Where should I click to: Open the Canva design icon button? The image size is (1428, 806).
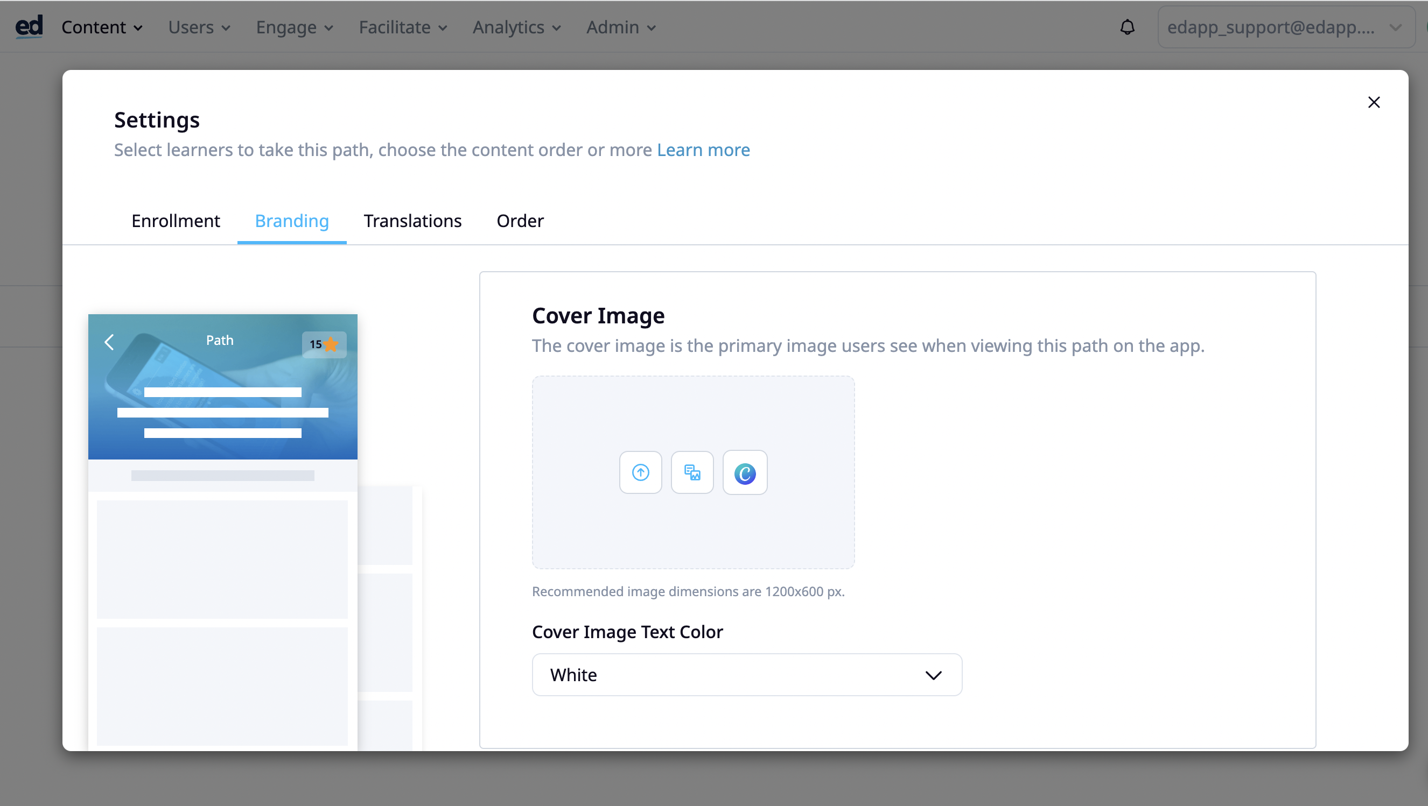(x=745, y=472)
